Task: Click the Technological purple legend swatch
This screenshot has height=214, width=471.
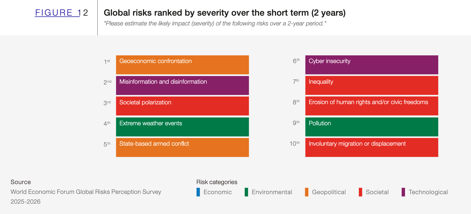Action: pos(403,192)
